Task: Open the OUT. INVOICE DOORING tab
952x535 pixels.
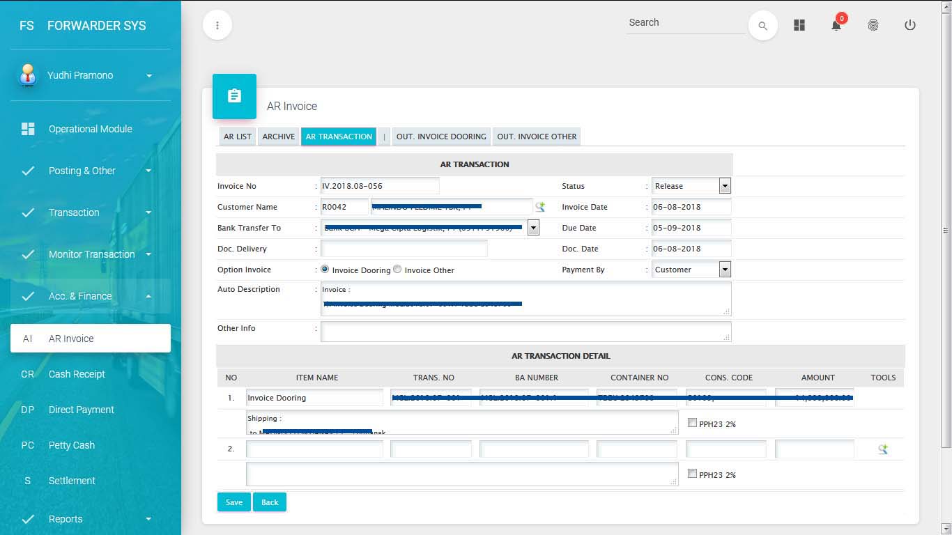Action: [x=441, y=137]
